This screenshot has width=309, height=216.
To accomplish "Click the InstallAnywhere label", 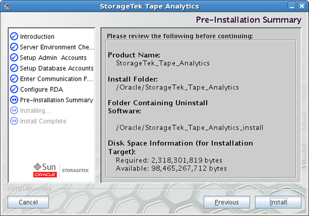I will (30, 189).
